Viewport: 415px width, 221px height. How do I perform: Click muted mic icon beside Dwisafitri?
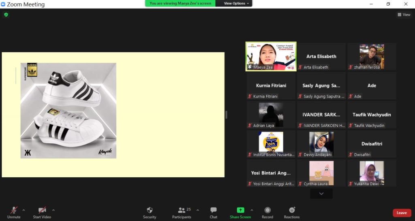[351, 155]
